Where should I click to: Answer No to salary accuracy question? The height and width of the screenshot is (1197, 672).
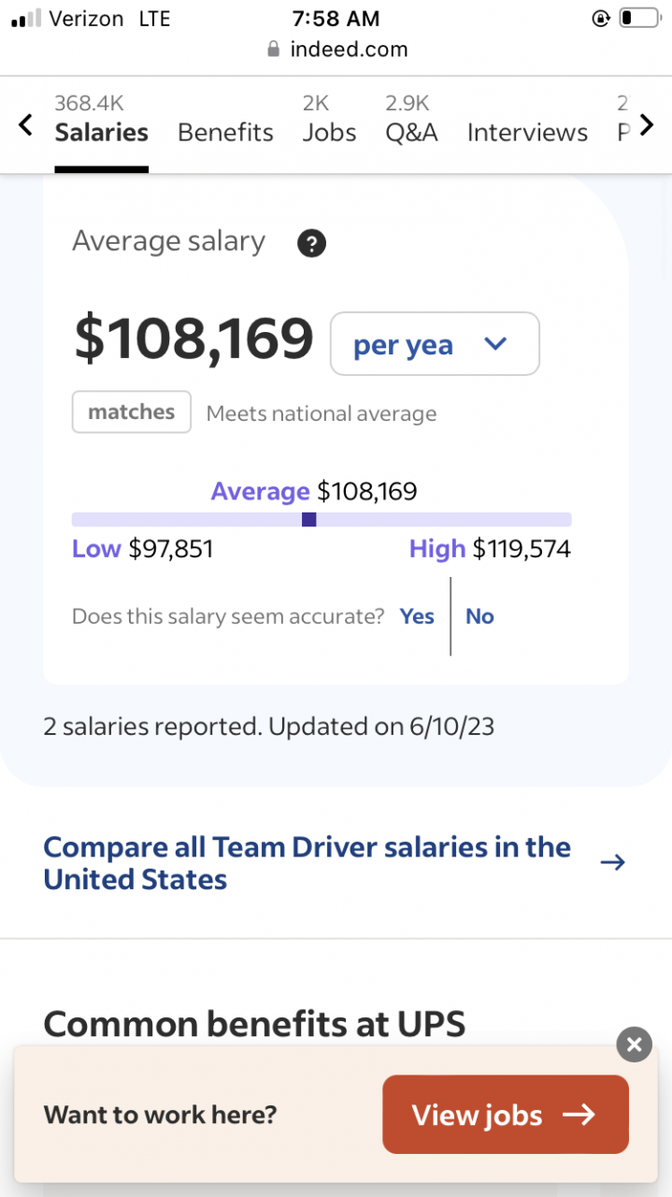coord(479,616)
